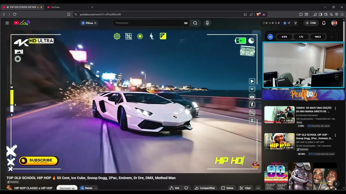Screen dimensions: 346x194
Task: Open YouTube notifications bell
Action: click(x=324, y=23)
